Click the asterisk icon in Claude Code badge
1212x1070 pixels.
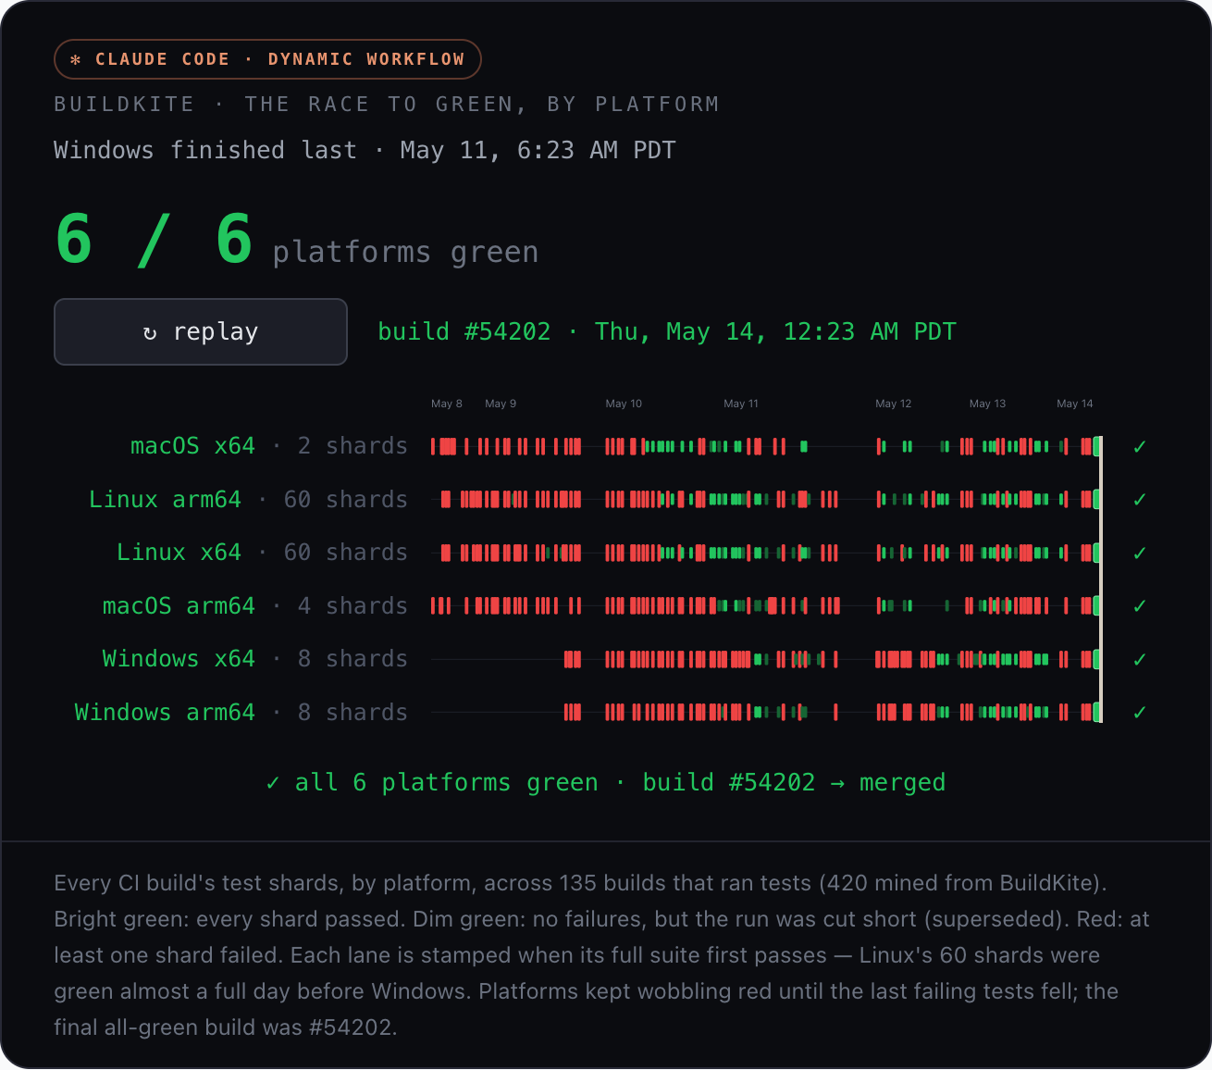click(76, 60)
